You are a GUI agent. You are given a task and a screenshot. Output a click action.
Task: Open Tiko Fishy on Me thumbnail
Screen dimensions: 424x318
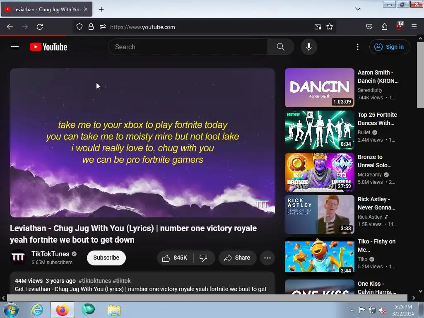(319, 256)
